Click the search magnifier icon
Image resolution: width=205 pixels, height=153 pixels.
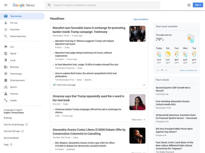click(x=49, y=5)
